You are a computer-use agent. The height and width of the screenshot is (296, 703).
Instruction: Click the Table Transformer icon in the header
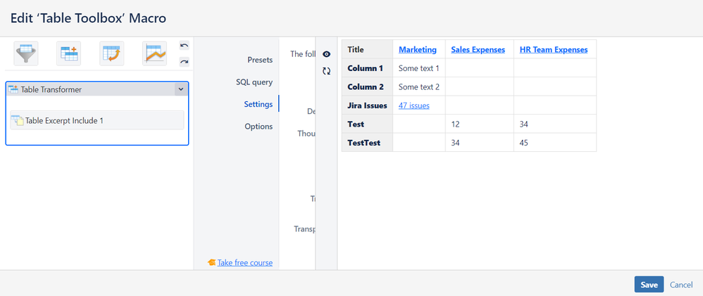coord(13,89)
